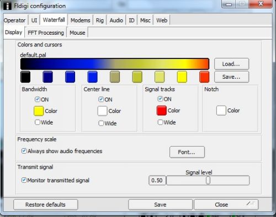Open the Notch color picker
Screen dimensions: 276x217
click(221, 111)
